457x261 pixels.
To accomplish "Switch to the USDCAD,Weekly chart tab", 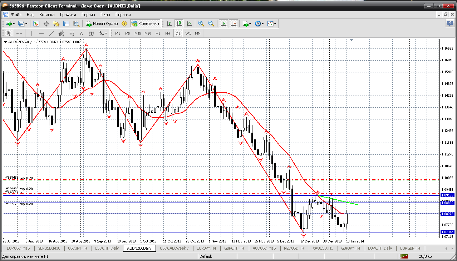I will [174, 248].
